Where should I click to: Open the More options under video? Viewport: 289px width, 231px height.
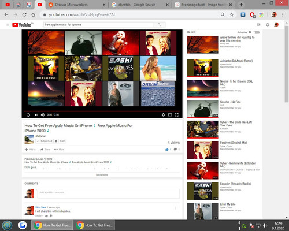tap(59, 150)
